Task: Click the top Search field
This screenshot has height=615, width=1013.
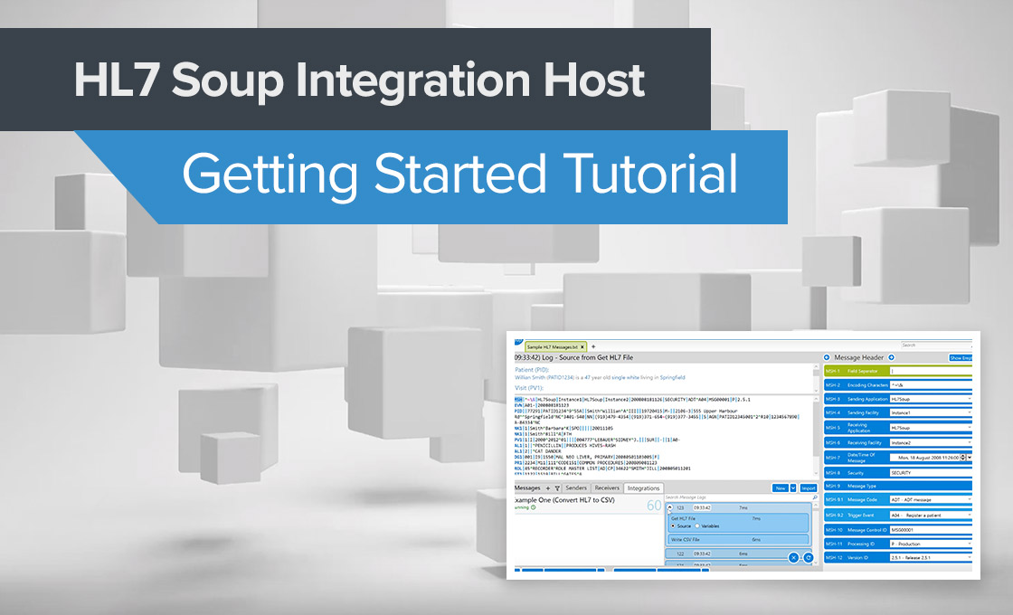Action: click(936, 345)
